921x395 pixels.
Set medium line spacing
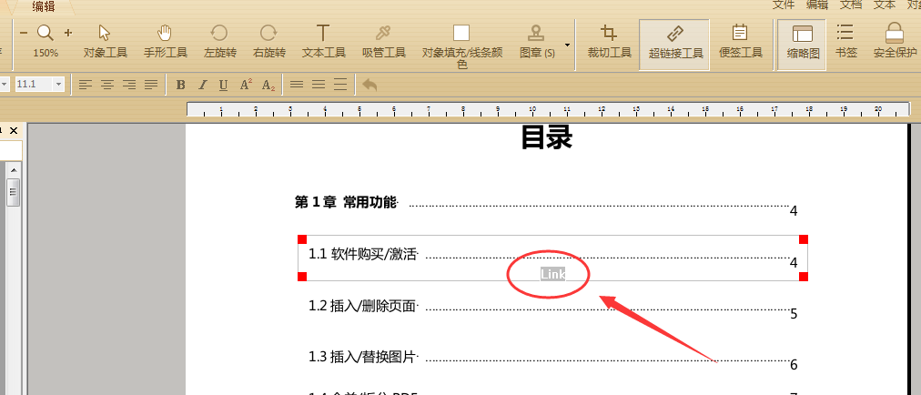click(x=319, y=85)
